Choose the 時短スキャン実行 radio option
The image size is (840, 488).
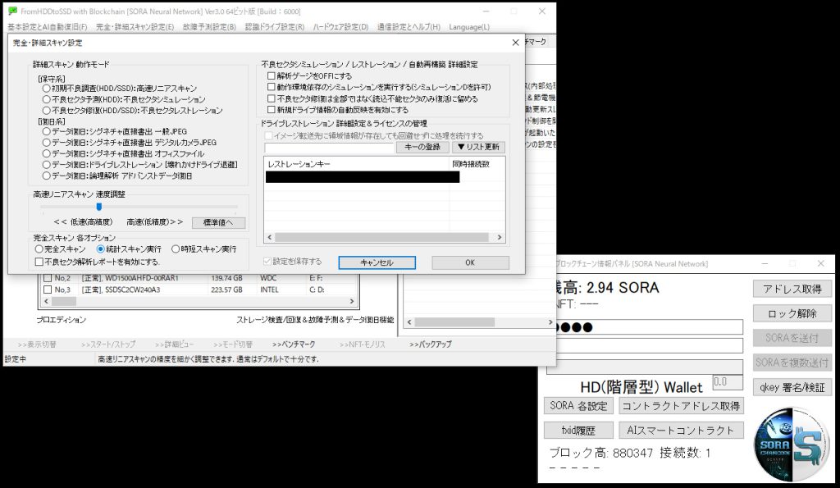click(x=176, y=249)
